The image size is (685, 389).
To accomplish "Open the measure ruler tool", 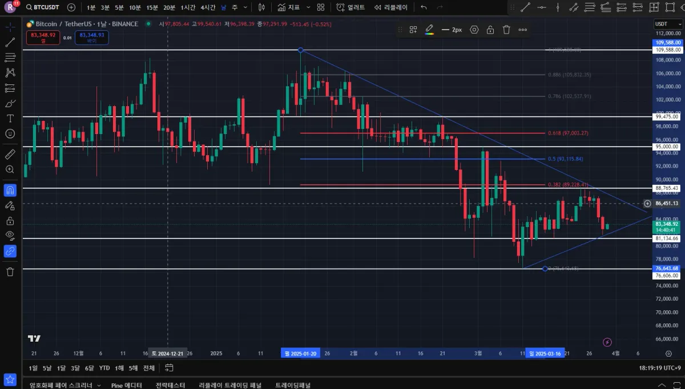I will [10, 154].
